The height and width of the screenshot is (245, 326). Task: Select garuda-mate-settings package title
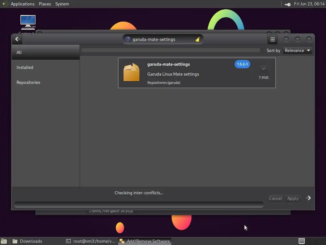168,64
